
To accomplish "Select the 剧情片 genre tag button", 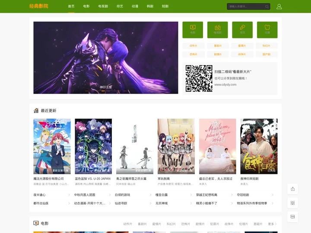I will (218, 54).
